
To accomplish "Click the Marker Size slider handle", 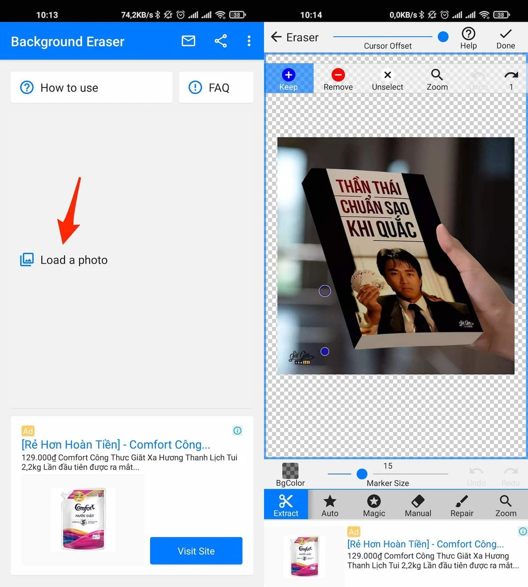I will click(362, 474).
